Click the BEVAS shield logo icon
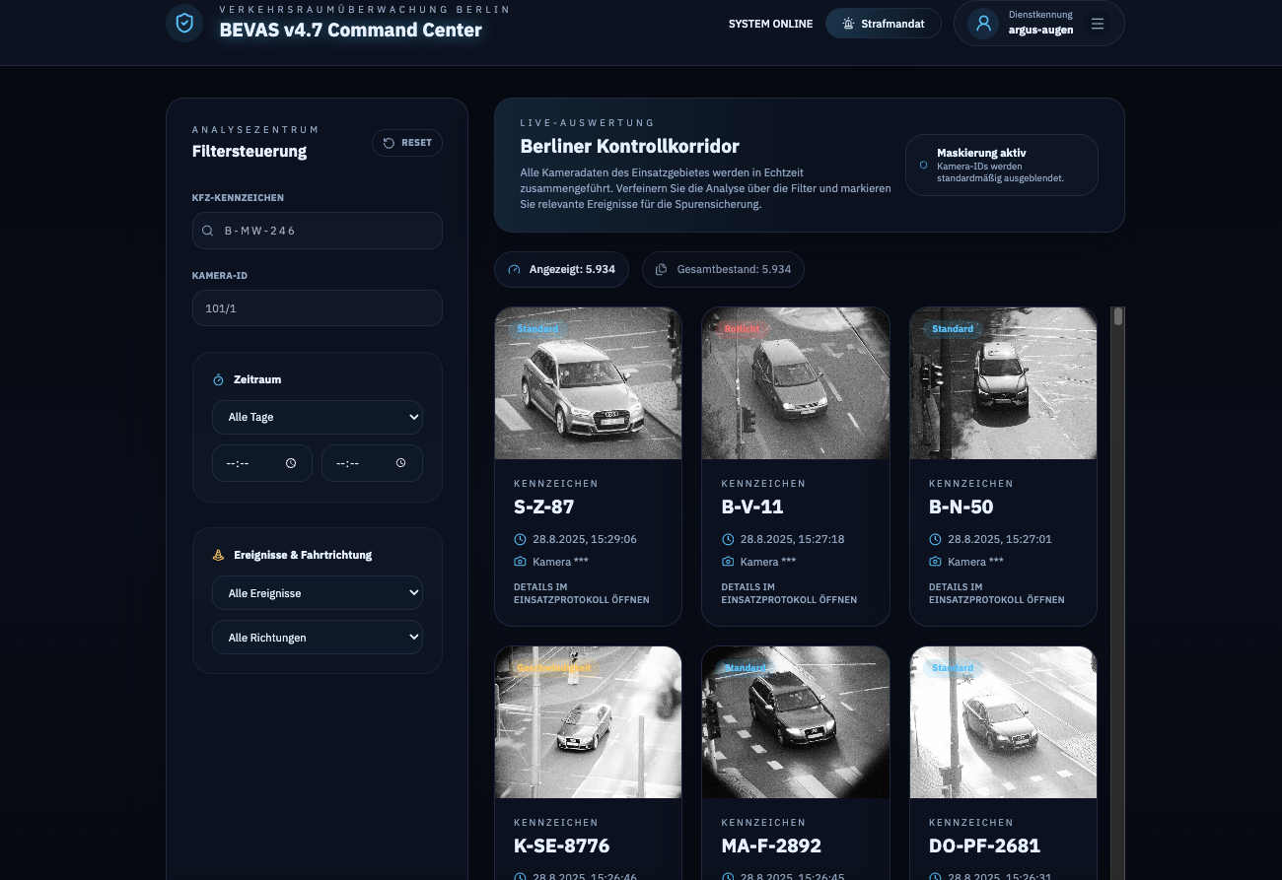Image resolution: width=1282 pixels, height=880 pixels. click(184, 23)
